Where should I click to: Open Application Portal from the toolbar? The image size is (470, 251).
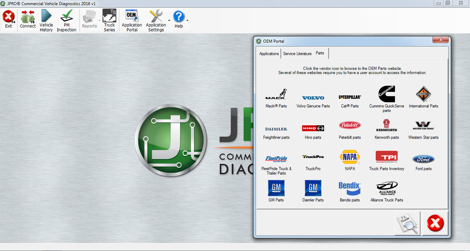132,21
